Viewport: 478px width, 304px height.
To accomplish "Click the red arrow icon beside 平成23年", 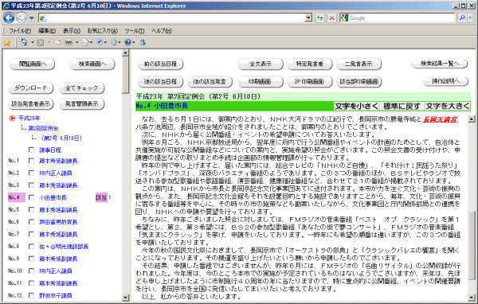I will [x=12, y=118].
